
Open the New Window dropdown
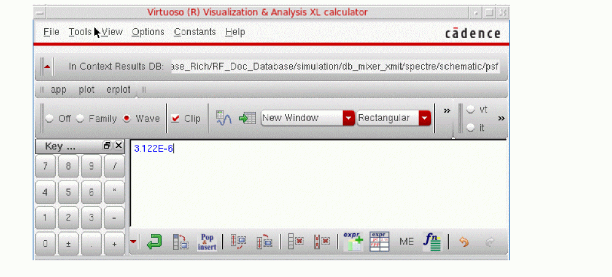pyautogui.click(x=308, y=118)
